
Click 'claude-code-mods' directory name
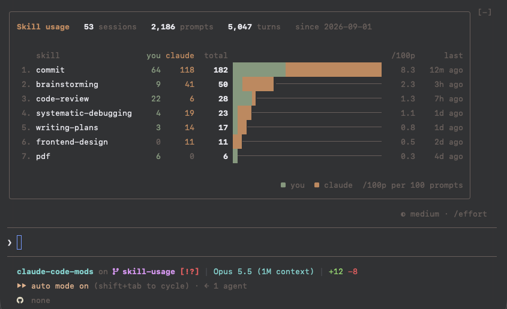(x=55, y=272)
